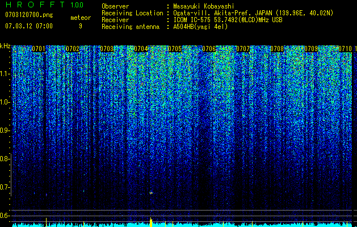Click the 1.0 frequency axis label

[x=5, y=102]
